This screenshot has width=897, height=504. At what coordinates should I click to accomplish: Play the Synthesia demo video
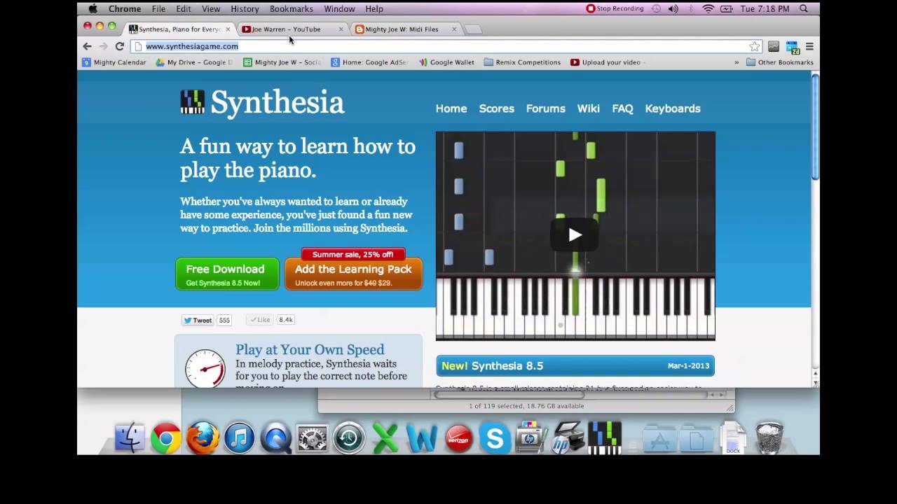click(575, 234)
